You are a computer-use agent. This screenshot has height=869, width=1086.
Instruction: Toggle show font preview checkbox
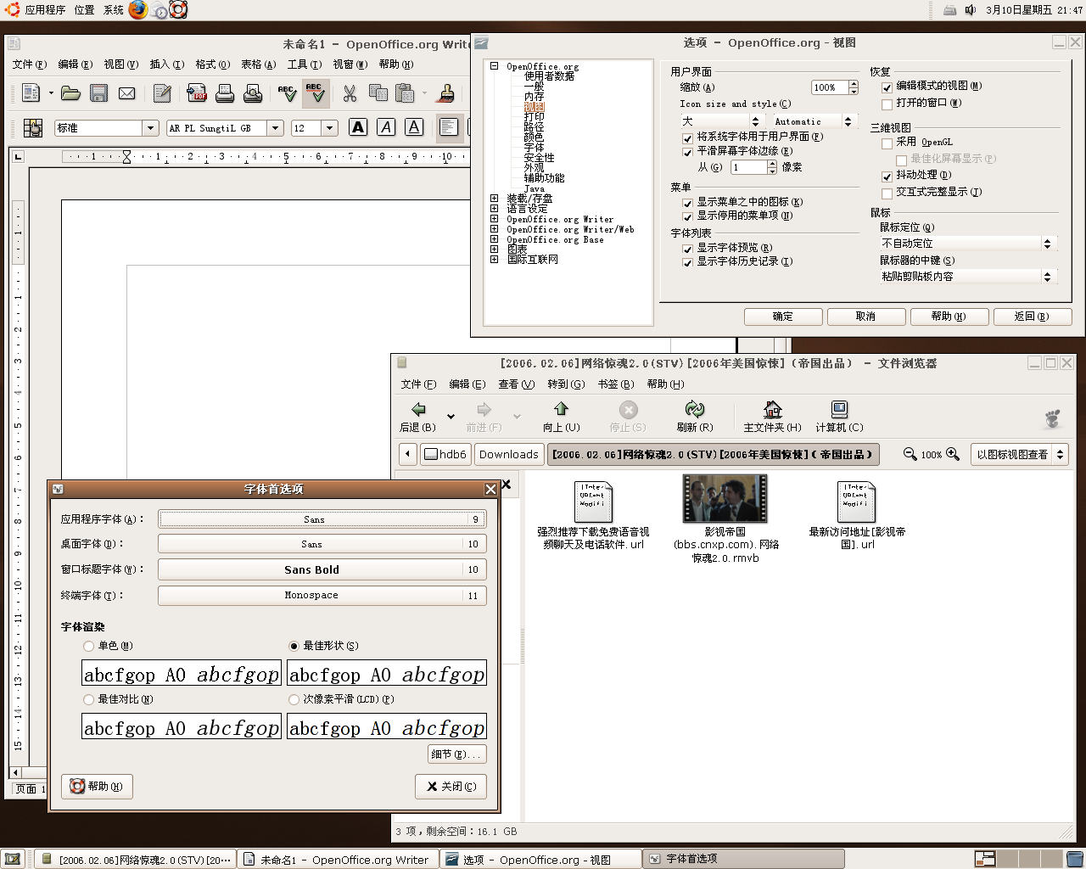coord(687,249)
